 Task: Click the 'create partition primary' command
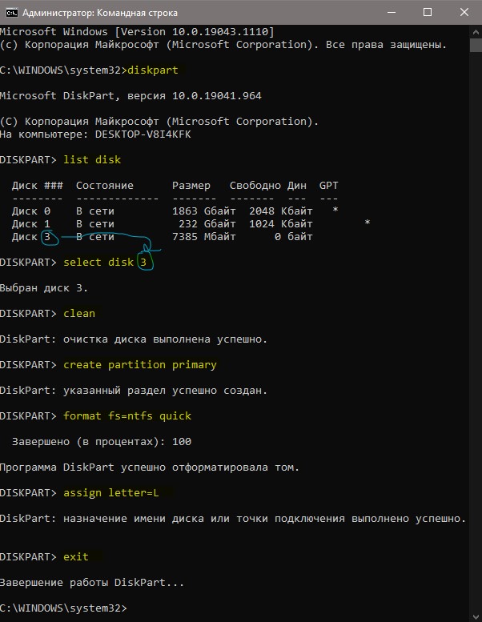point(140,365)
